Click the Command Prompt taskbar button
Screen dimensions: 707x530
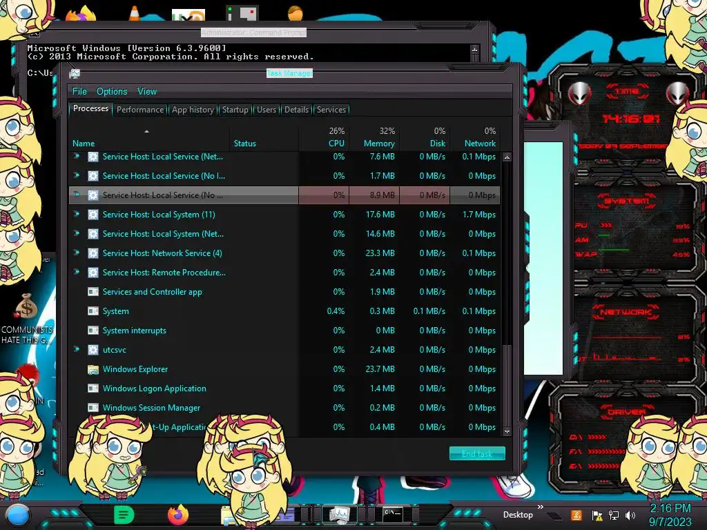pos(393,514)
